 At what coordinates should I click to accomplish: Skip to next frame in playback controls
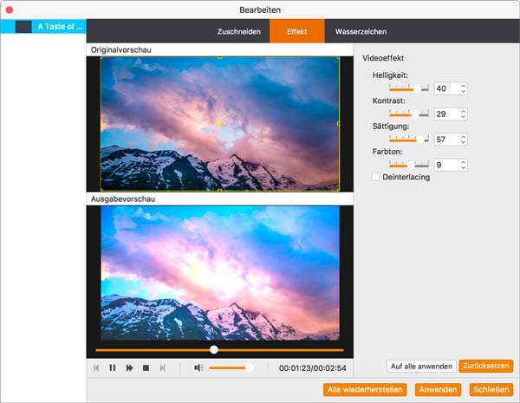point(162,367)
